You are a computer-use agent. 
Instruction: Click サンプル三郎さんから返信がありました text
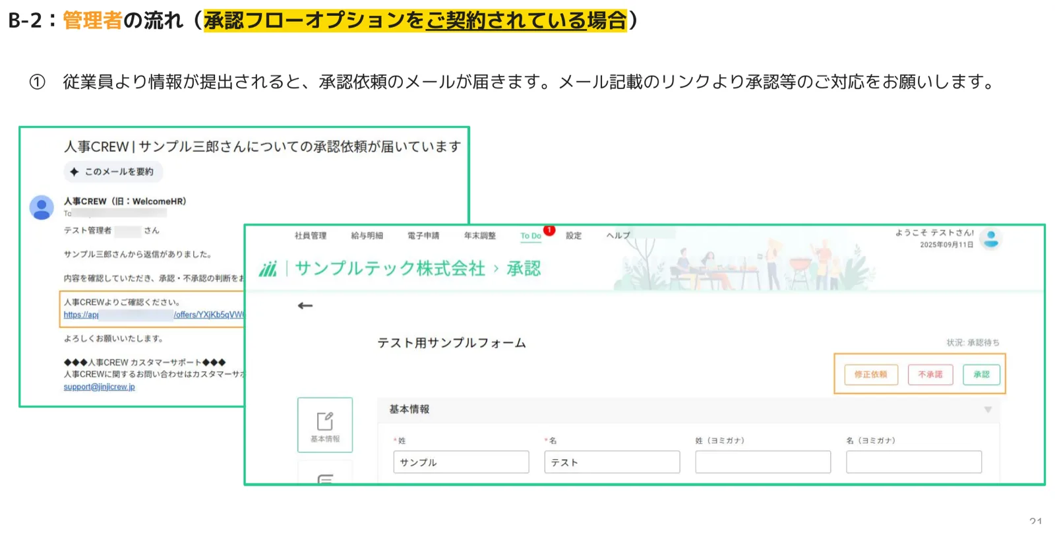(137, 254)
